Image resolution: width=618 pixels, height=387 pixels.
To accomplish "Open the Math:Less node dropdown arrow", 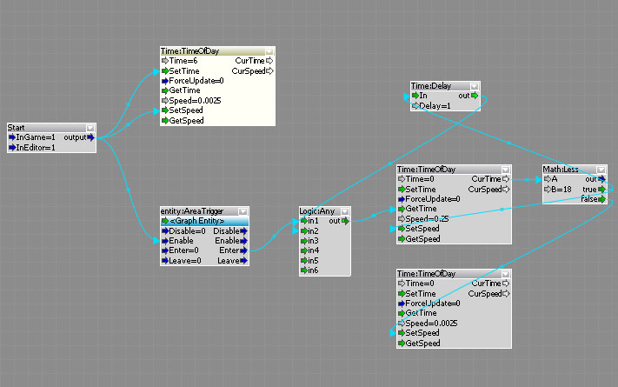I will click(601, 170).
